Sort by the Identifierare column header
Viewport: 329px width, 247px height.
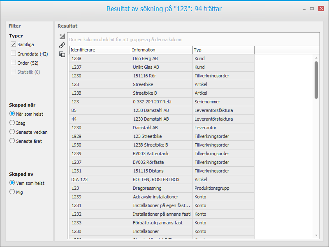point(100,50)
